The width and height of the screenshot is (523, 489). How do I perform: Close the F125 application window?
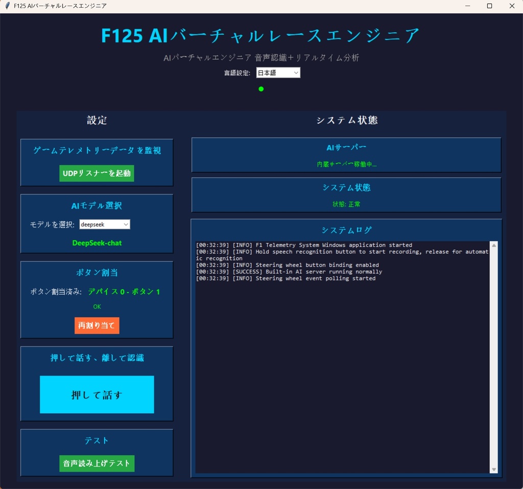512,6
